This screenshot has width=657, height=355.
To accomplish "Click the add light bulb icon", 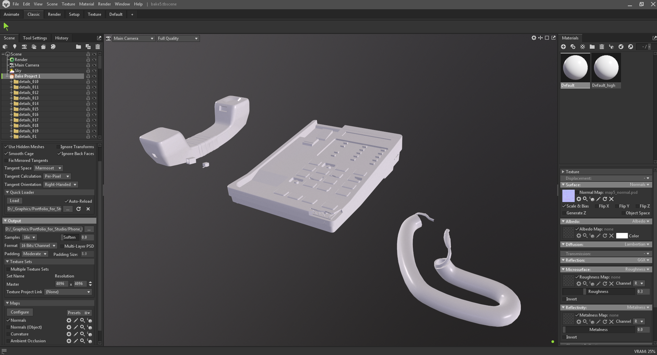I will click(x=14, y=47).
